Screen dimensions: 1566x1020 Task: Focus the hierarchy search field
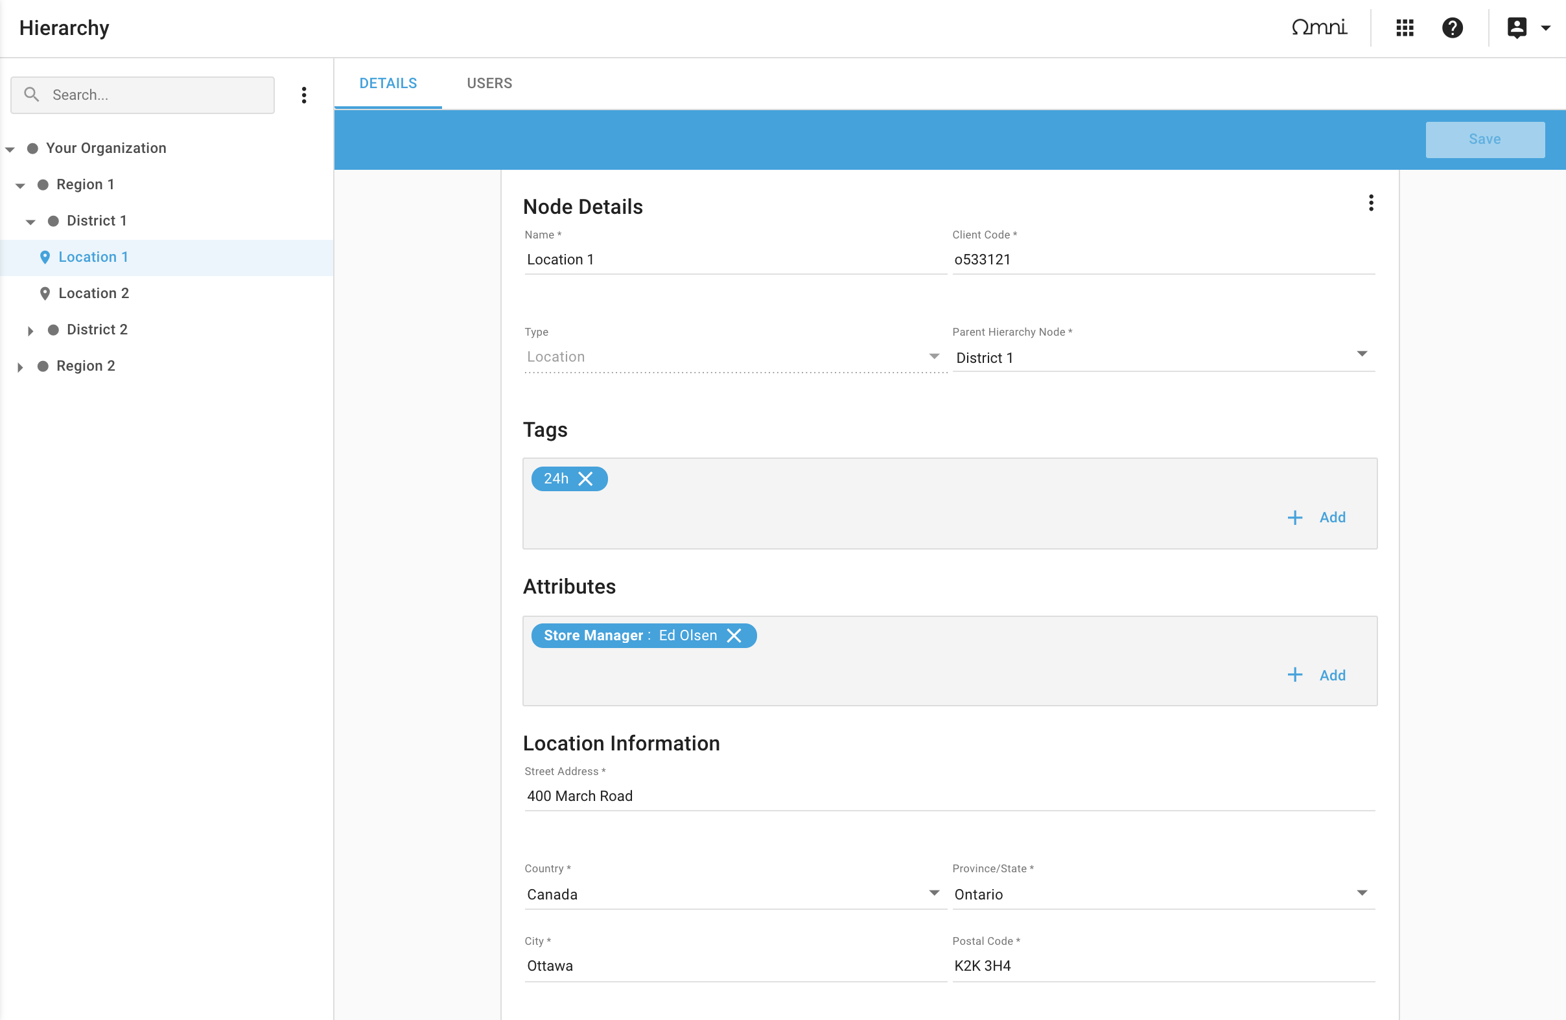pyautogui.click(x=143, y=95)
